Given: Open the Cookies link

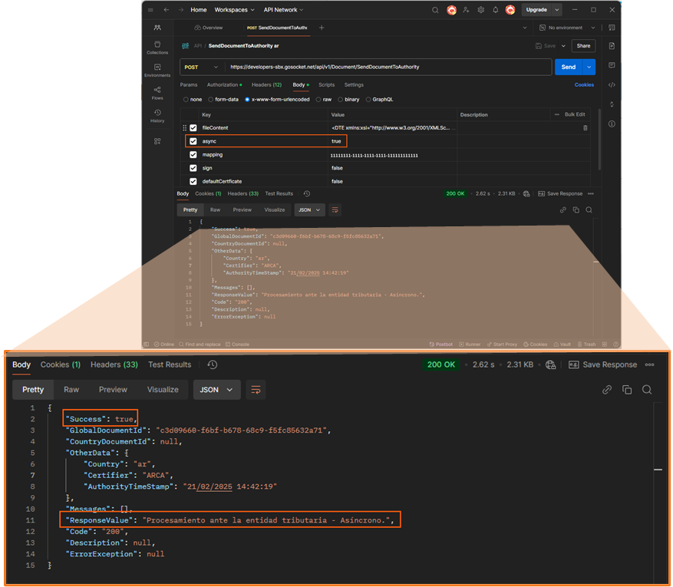Looking at the screenshot, I should [x=584, y=85].
